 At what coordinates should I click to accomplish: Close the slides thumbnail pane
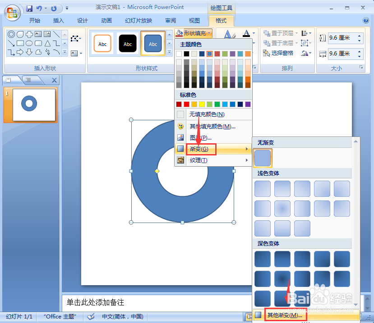point(55,80)
